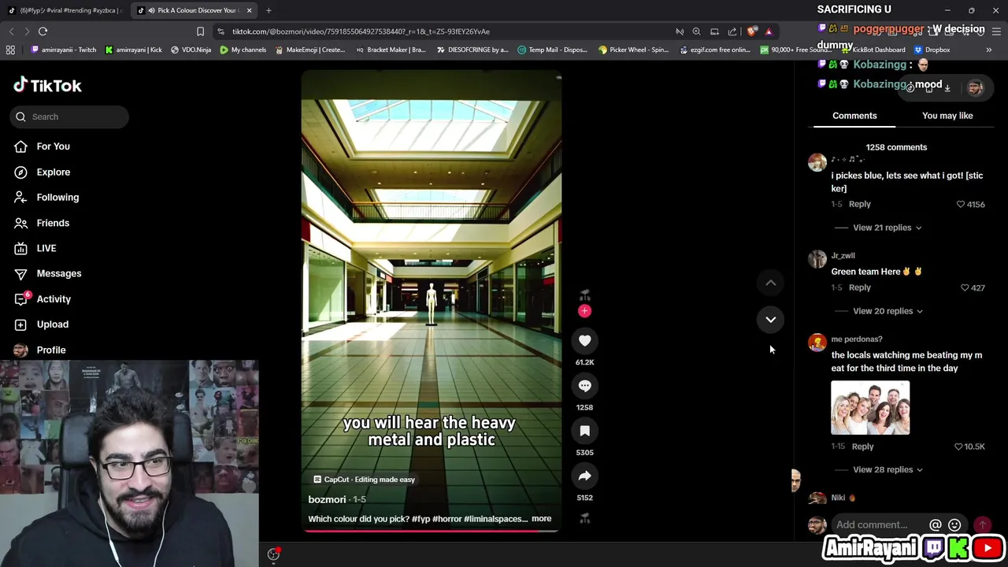Bookmark the video to favorites

tap(584, 431)
